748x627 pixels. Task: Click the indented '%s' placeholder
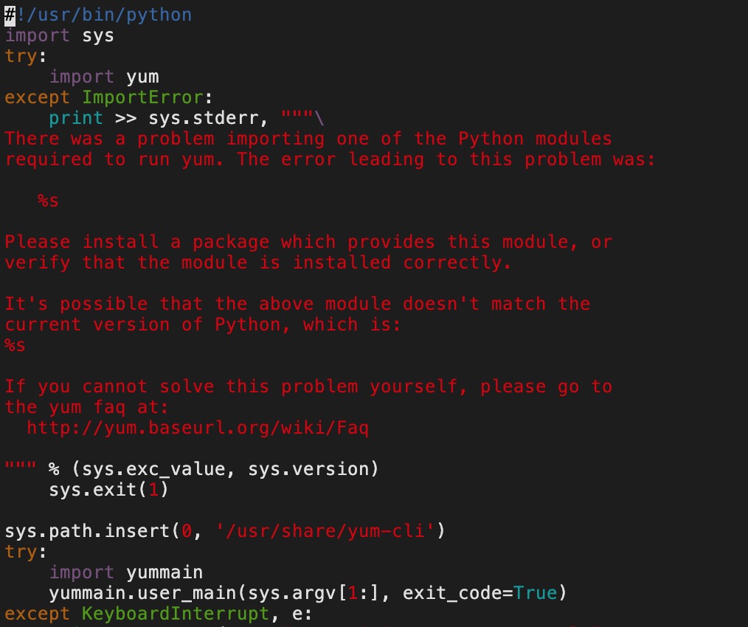click(48, 201)
